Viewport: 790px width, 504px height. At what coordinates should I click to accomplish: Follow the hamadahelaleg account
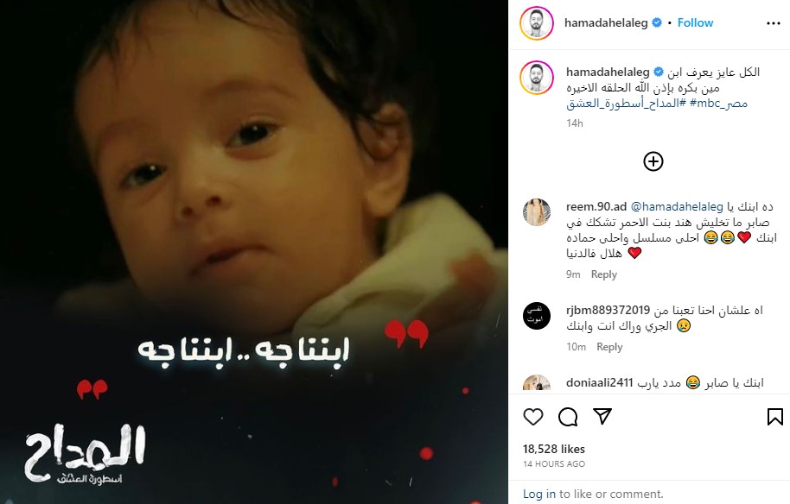coord(695,22)
